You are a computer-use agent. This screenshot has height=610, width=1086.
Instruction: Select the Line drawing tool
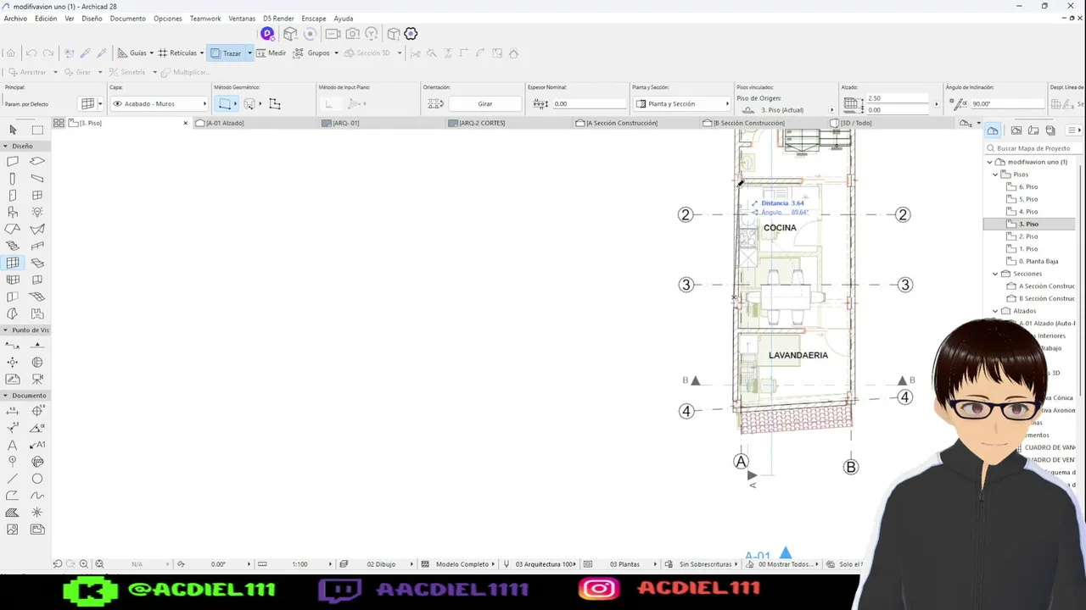pos(13,479)
